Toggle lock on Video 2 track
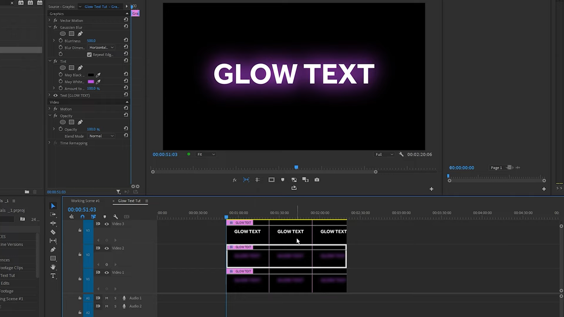This screenshot has height=317, width=564. click(x=80, y=254)
